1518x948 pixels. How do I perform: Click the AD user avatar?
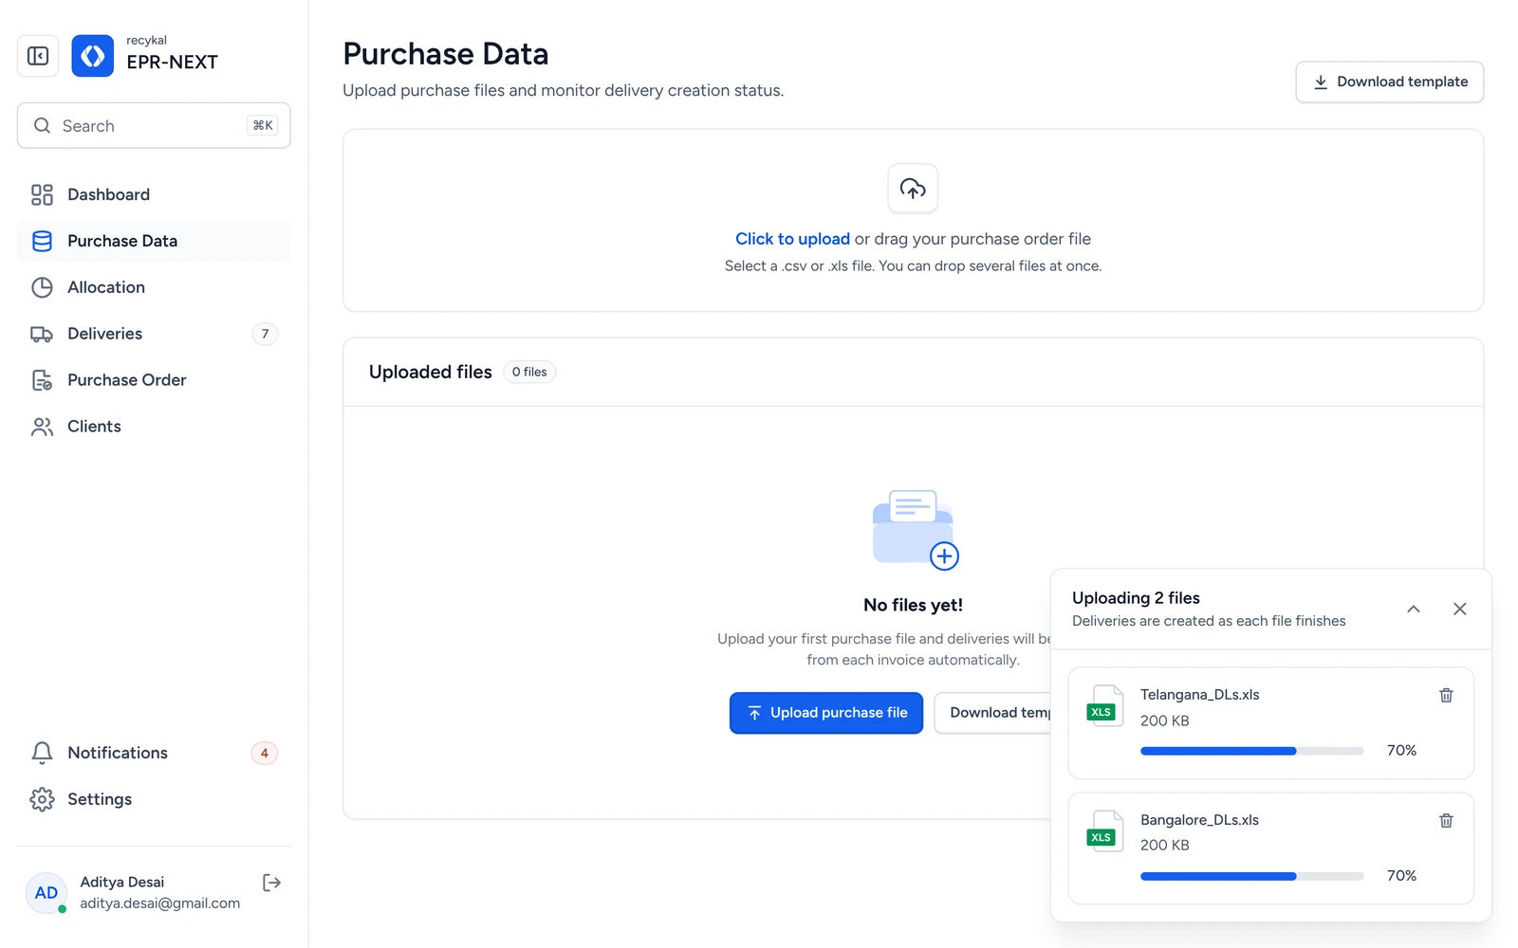coord(46,893)
